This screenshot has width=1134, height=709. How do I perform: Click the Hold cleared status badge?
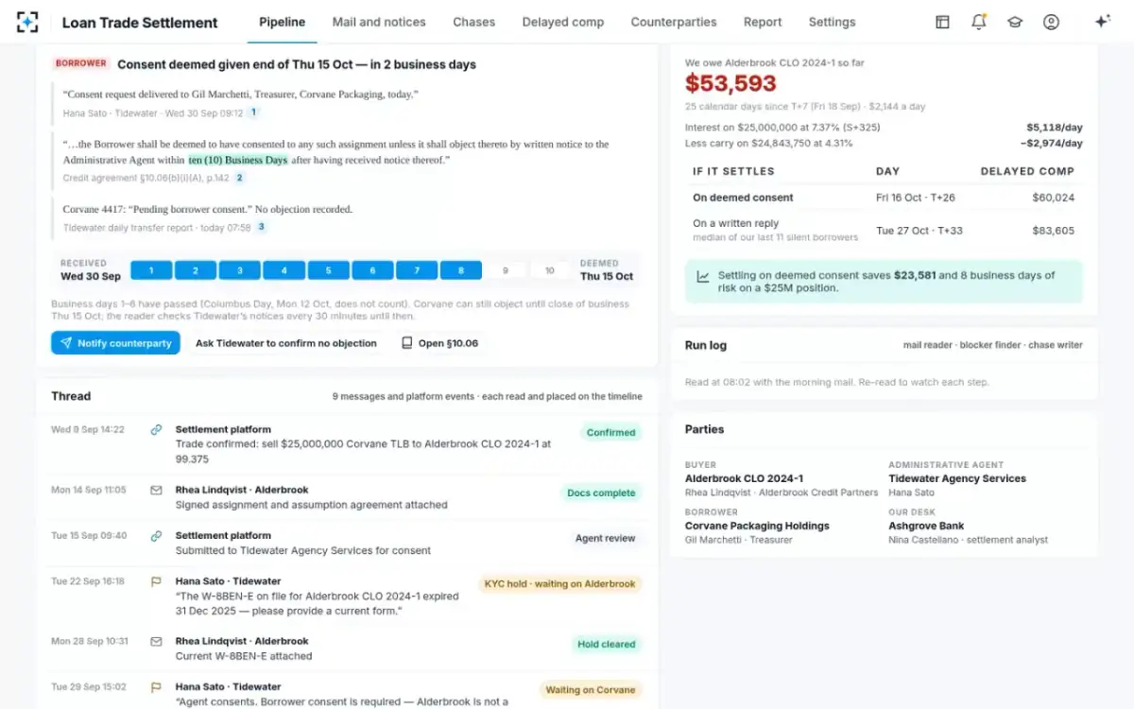pos(607,644)
